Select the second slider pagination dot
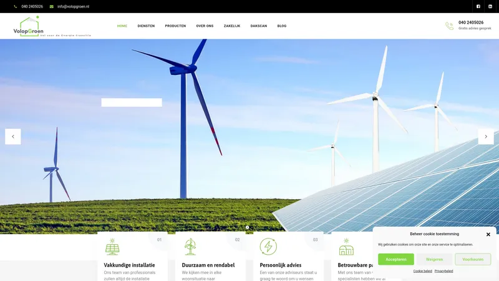Screen dimensions: 499x281 tap(252, 227)
